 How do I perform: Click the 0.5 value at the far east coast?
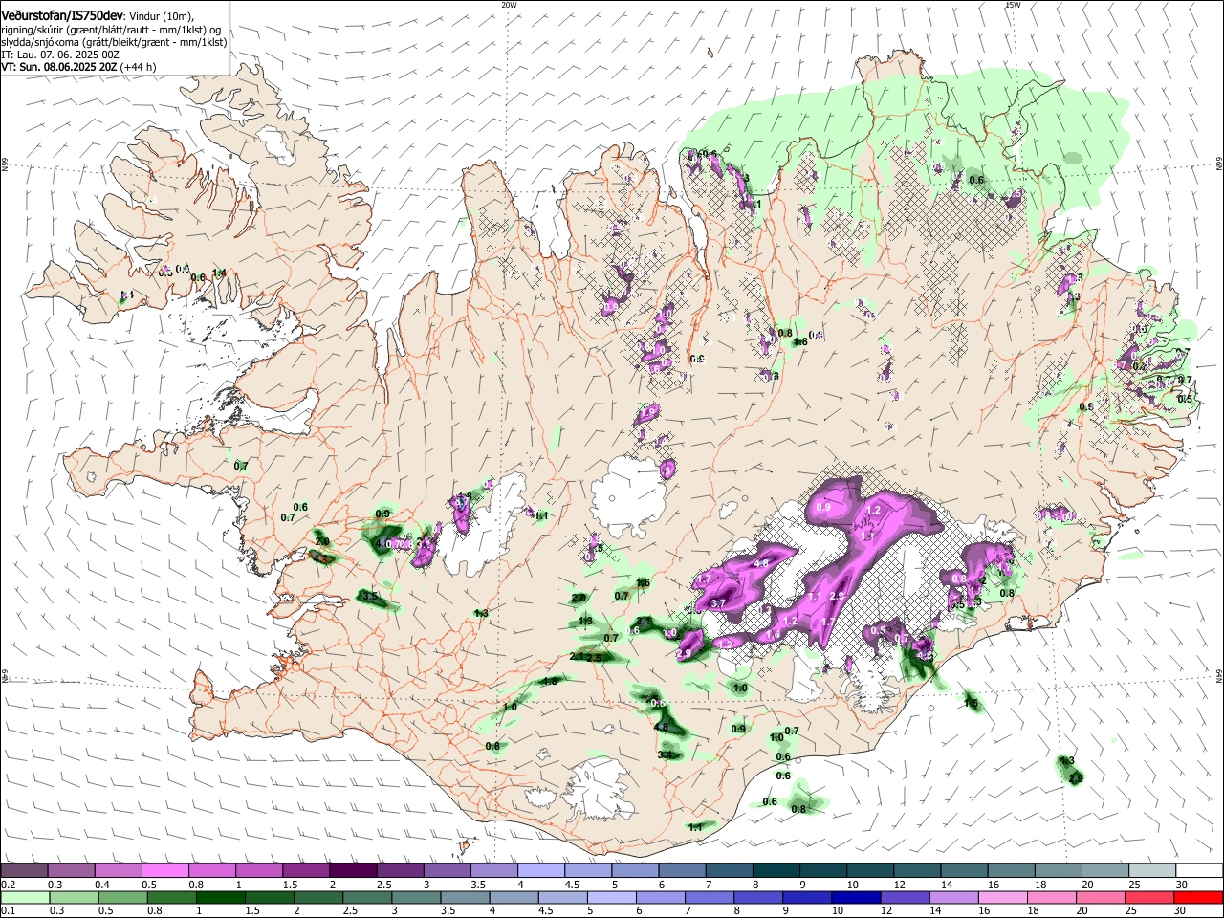coord(1185,399)
